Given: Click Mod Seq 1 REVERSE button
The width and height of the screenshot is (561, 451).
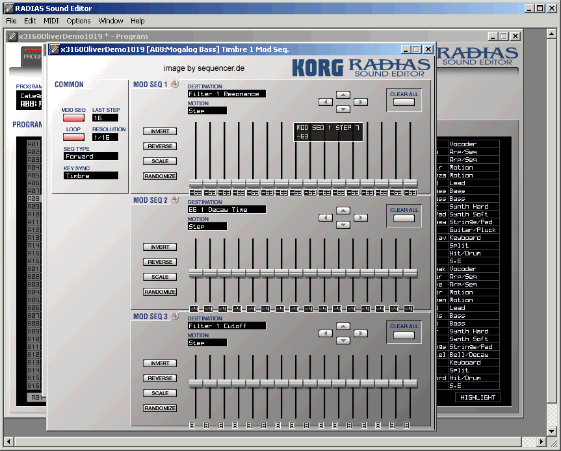Looking at the screenshot, I should (160, 146).
